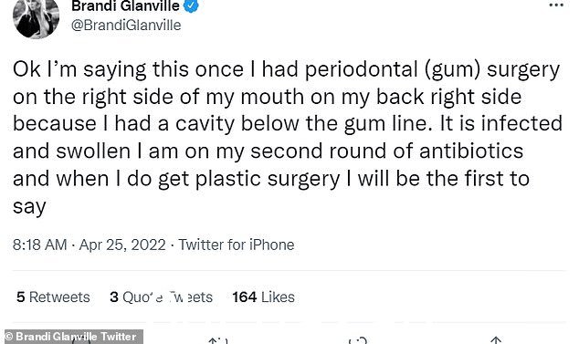Viewport: 579px width, 344px height.
Task: Click the reply icon behind the watermark
Action: point(80,340)
